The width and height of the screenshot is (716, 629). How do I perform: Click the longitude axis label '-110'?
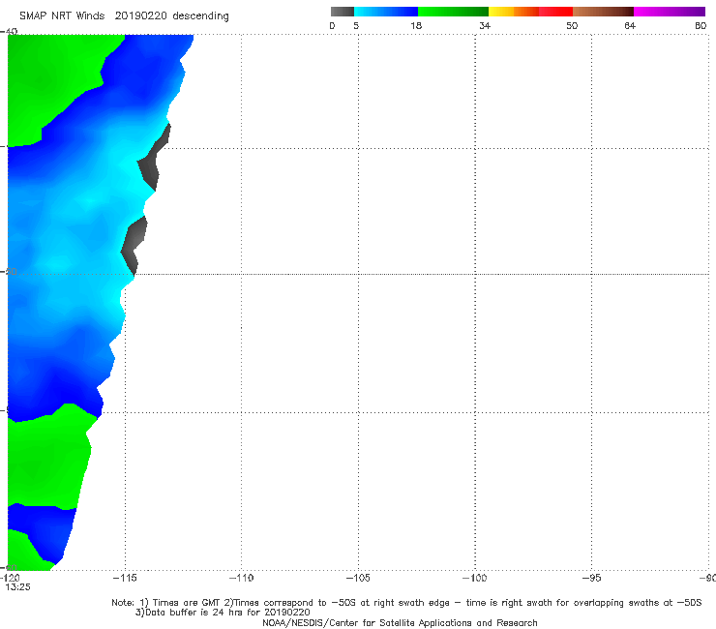[241, 578]
